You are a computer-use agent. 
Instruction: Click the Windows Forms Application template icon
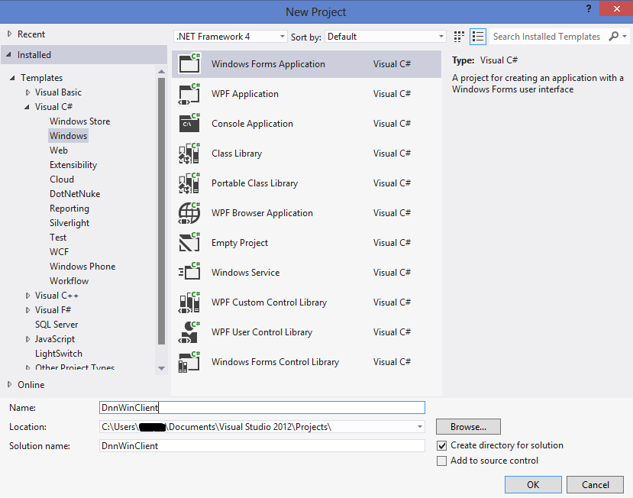(x=189, y=64)
